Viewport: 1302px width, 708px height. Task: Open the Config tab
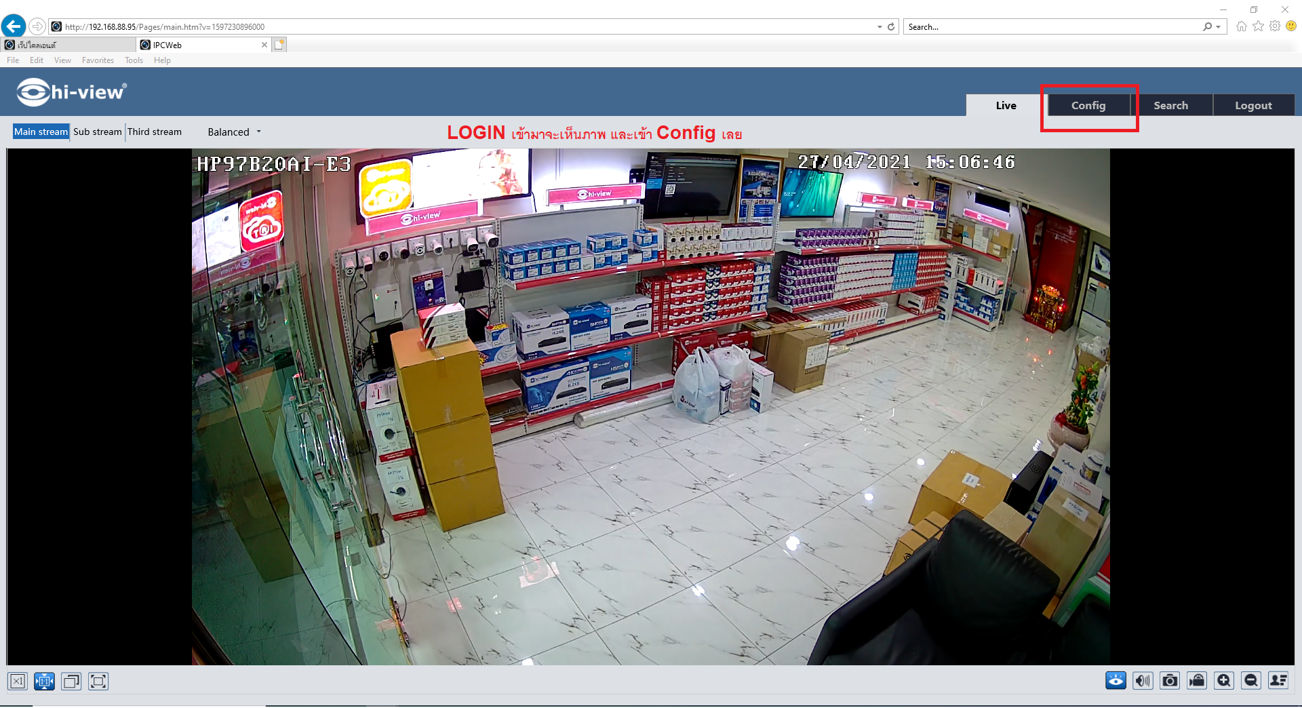click(1088, 106)
